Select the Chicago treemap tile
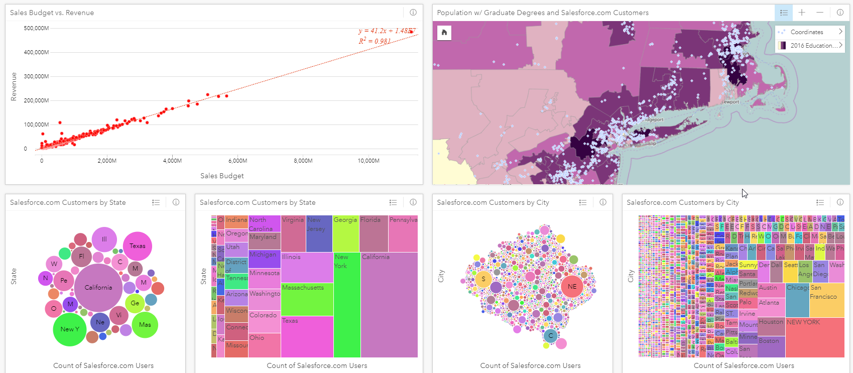Viewport: 853px width, 373px height. (797, 300)
